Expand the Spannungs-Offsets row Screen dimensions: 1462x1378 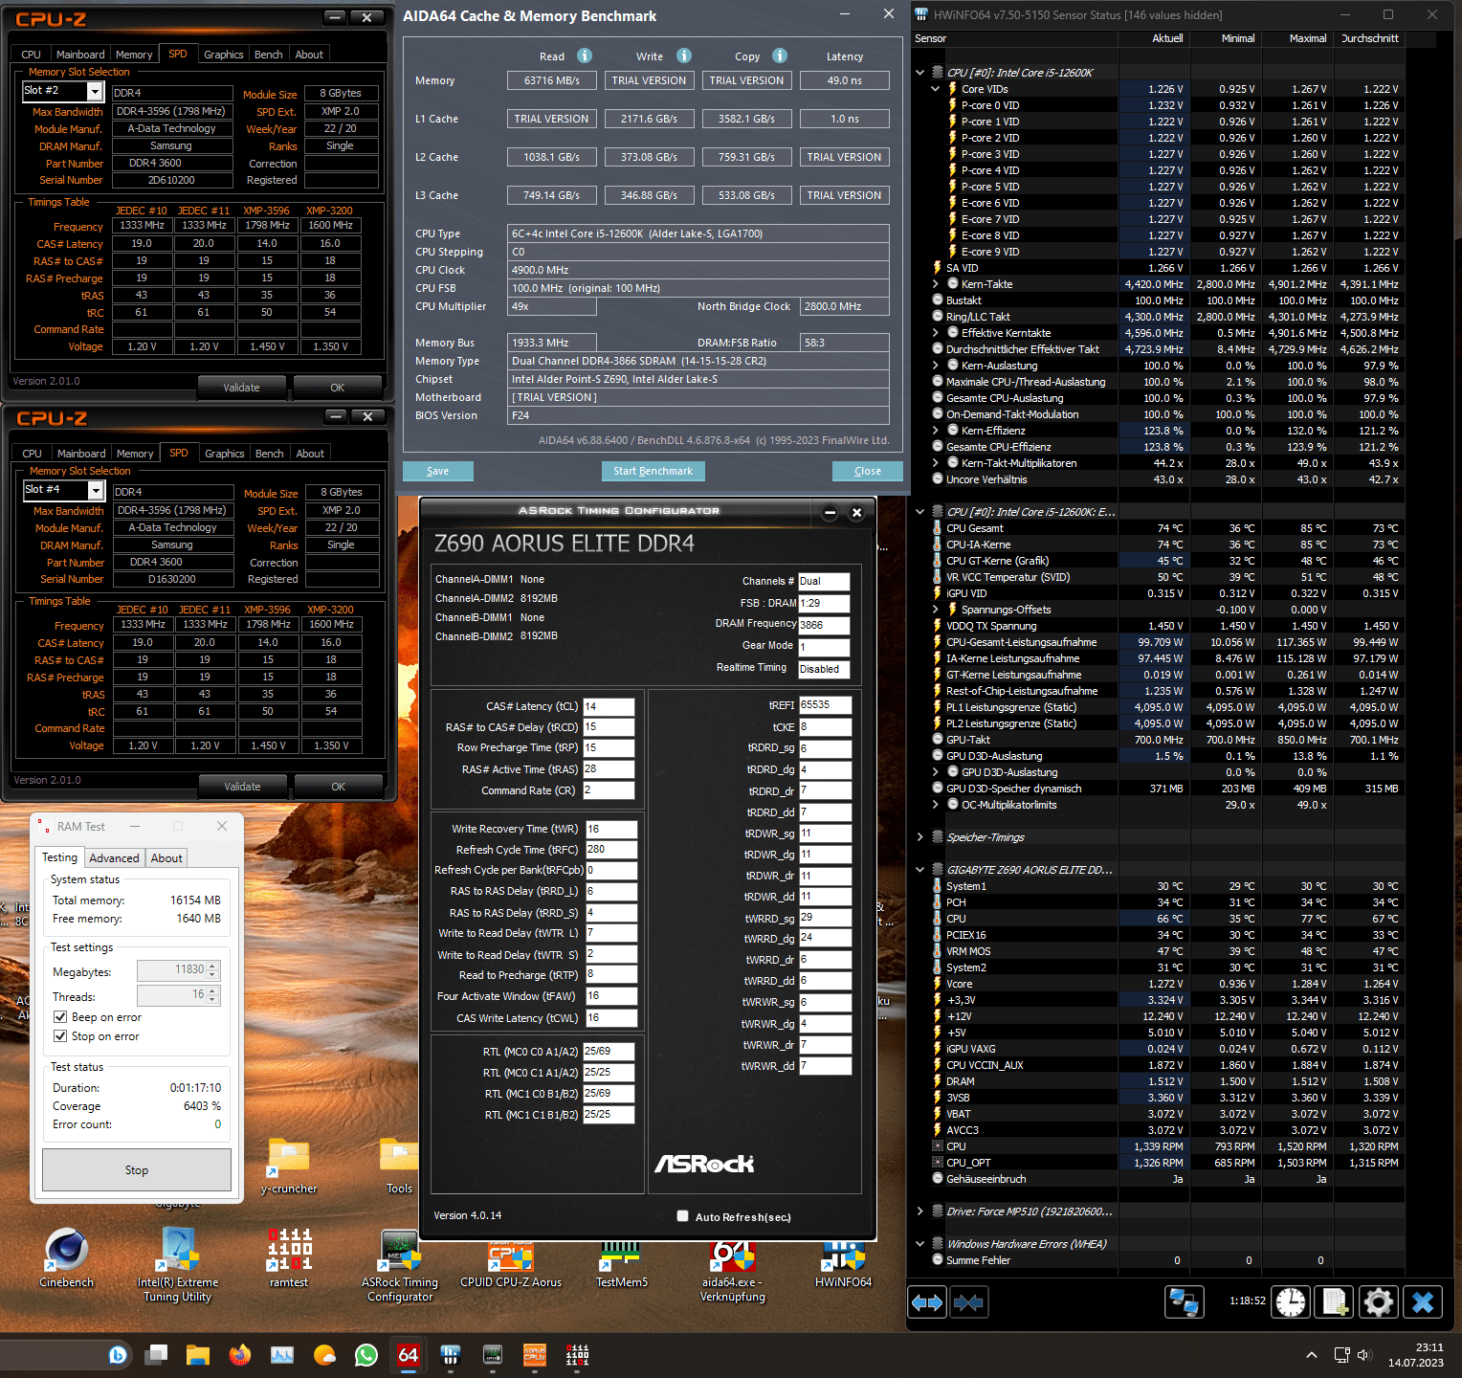(x=936, y=610)
